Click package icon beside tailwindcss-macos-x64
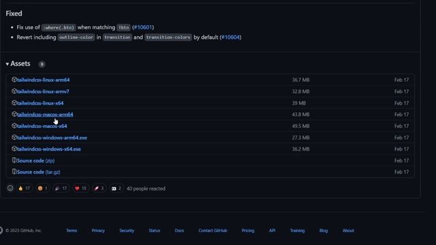Viewport: 436px width, 245px height. tap(14, 125)
